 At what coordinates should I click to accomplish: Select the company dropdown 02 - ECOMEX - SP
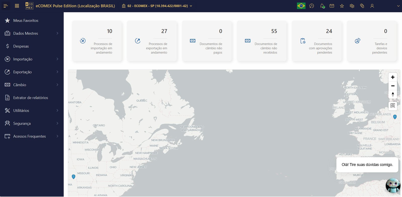157,6
